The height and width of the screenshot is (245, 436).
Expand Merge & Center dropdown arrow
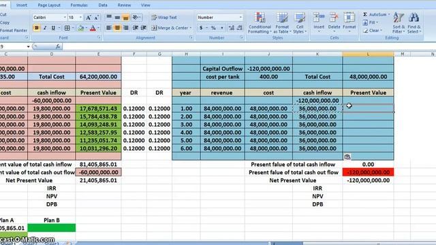click(x=191, y=28)
